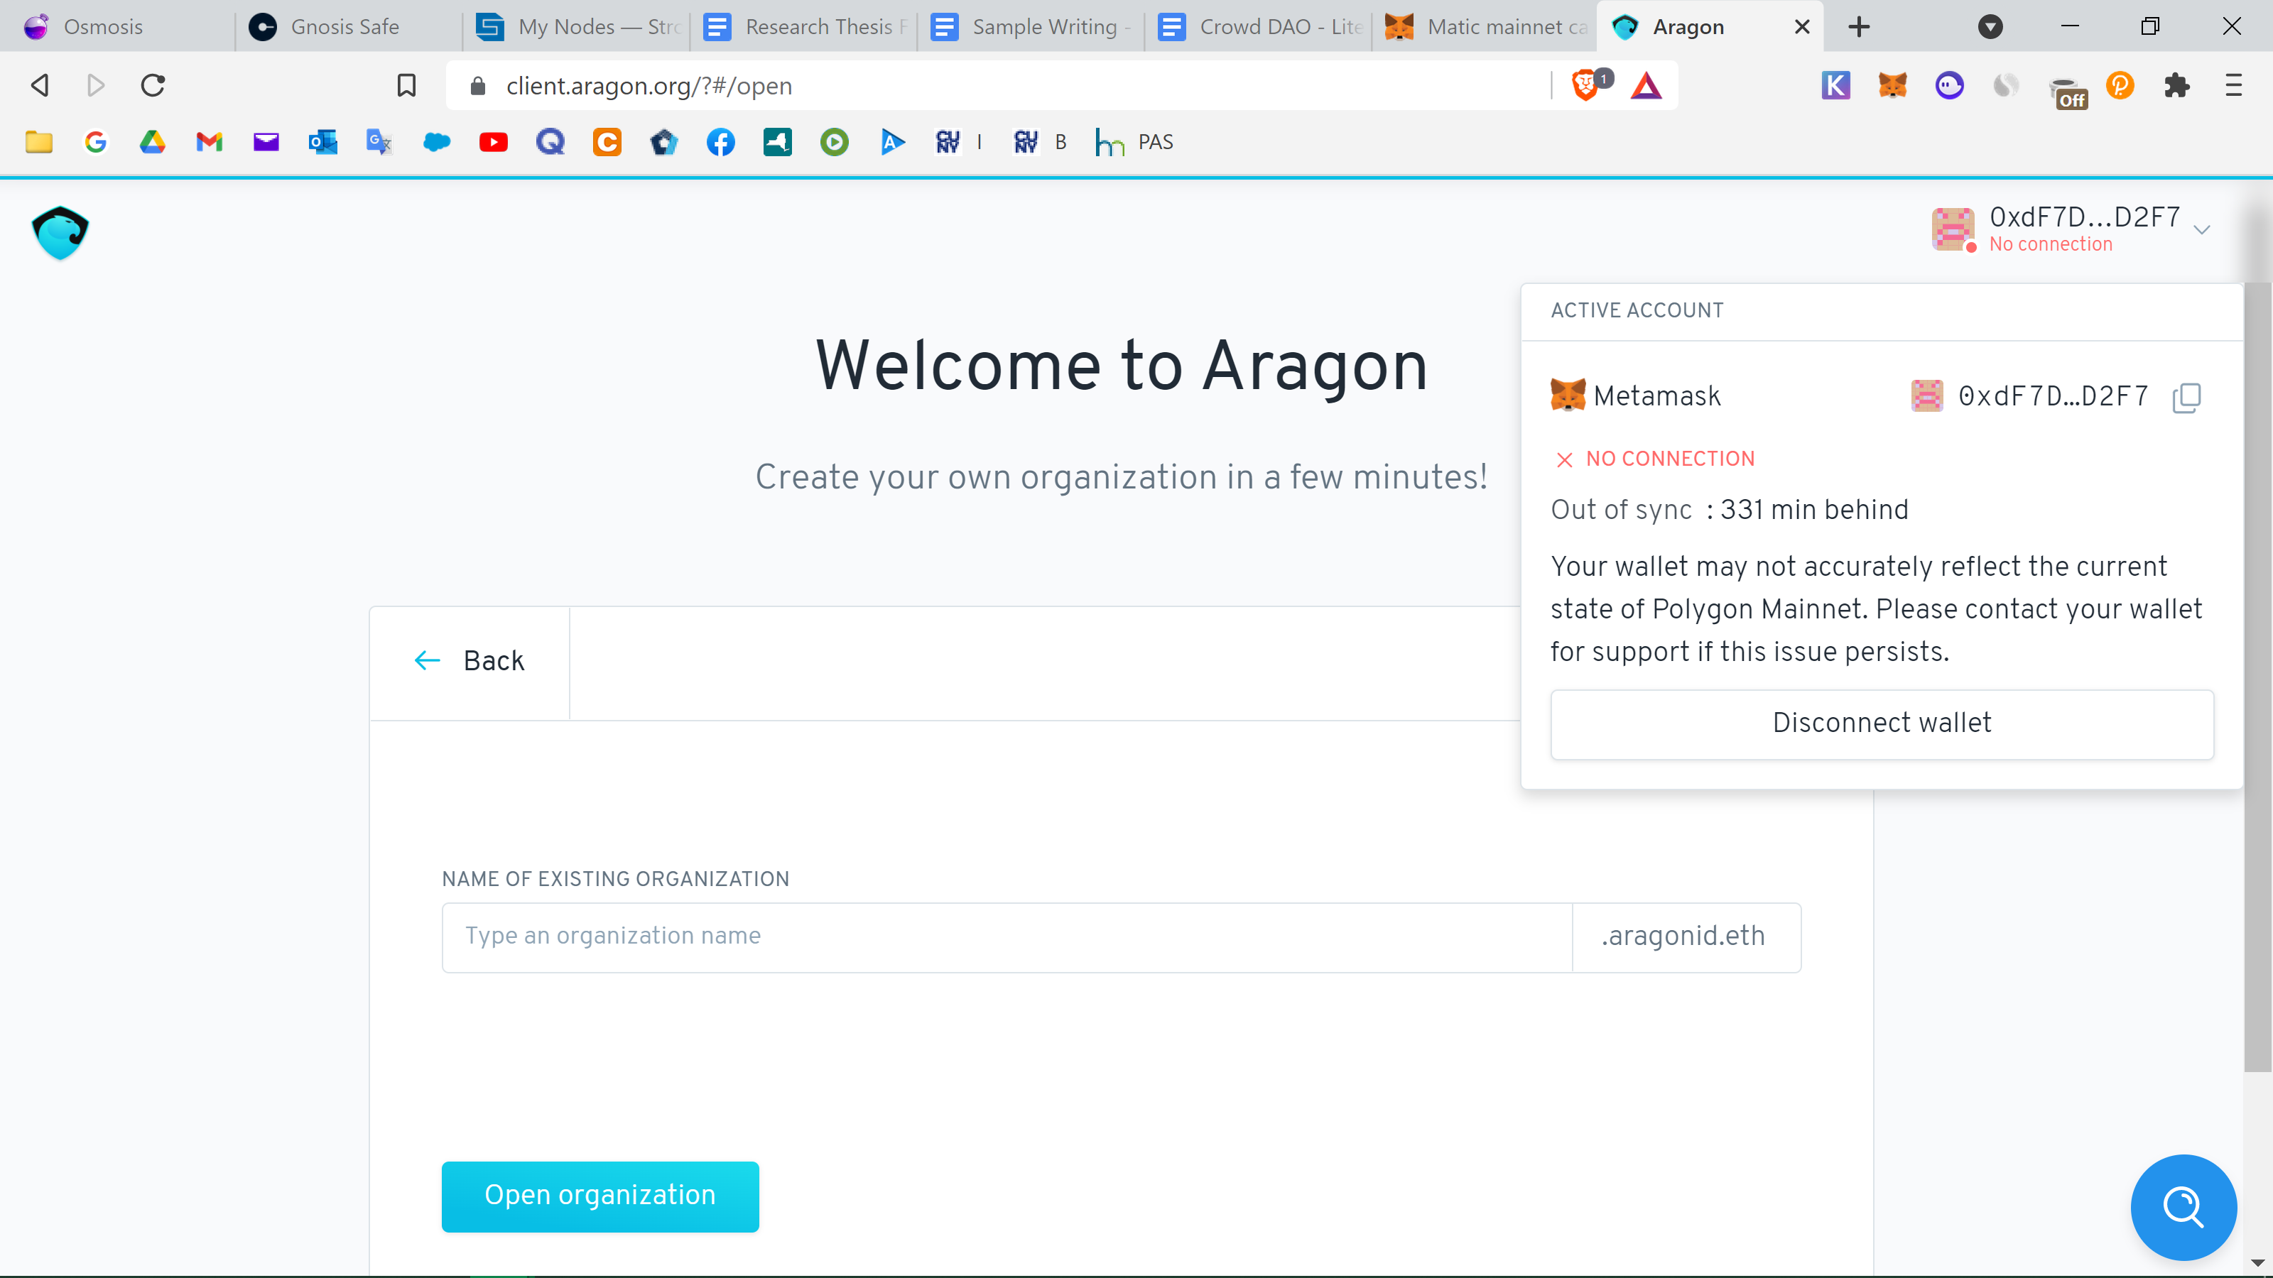Open the browser Extensions puzzle icon

click(2177, 85)
